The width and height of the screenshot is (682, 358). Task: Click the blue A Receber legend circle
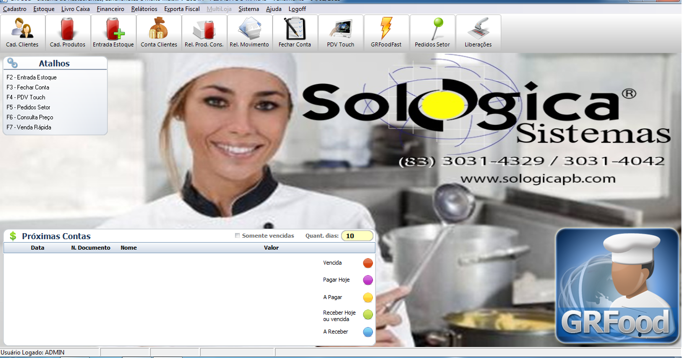pyautogui.click(x=368, y=332)
